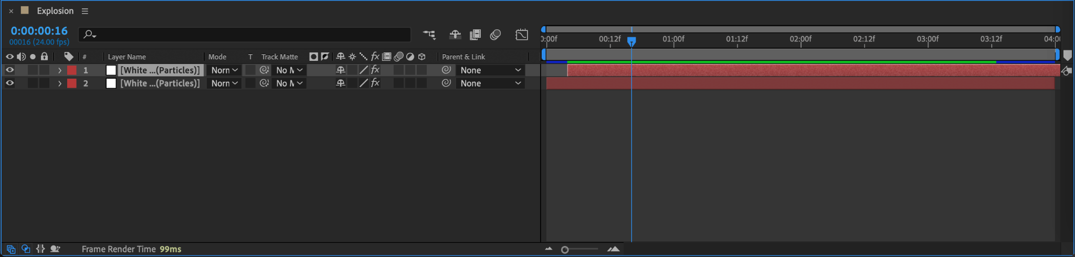Click the timeline zoom slider handle

pos(565,250)
